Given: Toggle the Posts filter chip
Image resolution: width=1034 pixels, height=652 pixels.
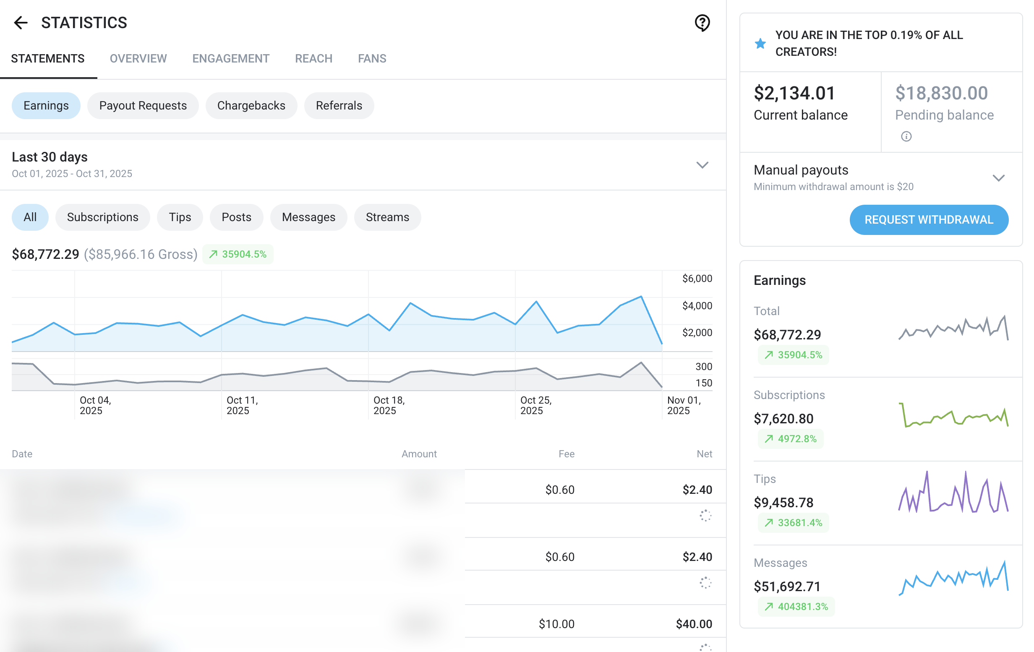Looking at the screenshot, I should [x=236, y=217].
